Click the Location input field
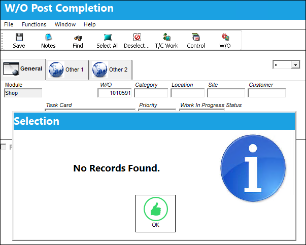Screen dimensions: 306x245 coord(188,93)
